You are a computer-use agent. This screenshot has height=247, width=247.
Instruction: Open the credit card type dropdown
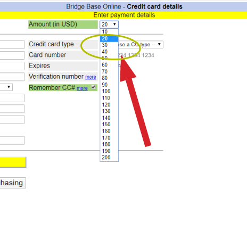[141, 45]
